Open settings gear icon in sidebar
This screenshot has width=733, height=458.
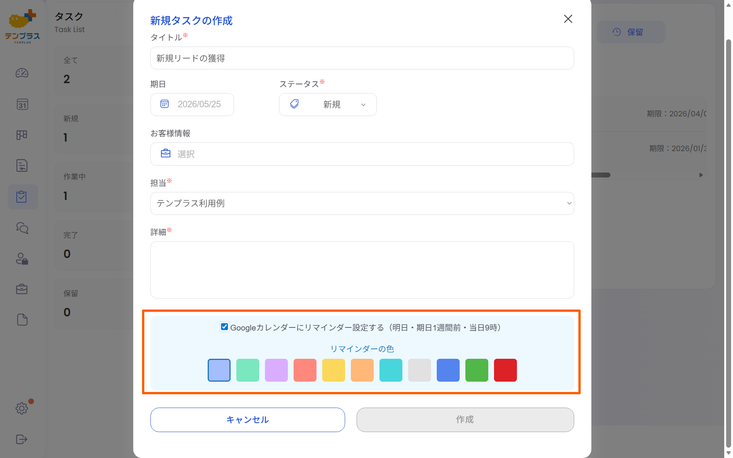click(22, 408)
